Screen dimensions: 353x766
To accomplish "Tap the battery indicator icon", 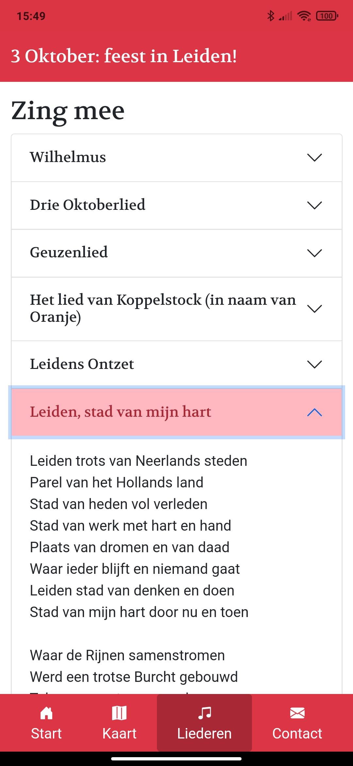I will click(x=327, y=16).
